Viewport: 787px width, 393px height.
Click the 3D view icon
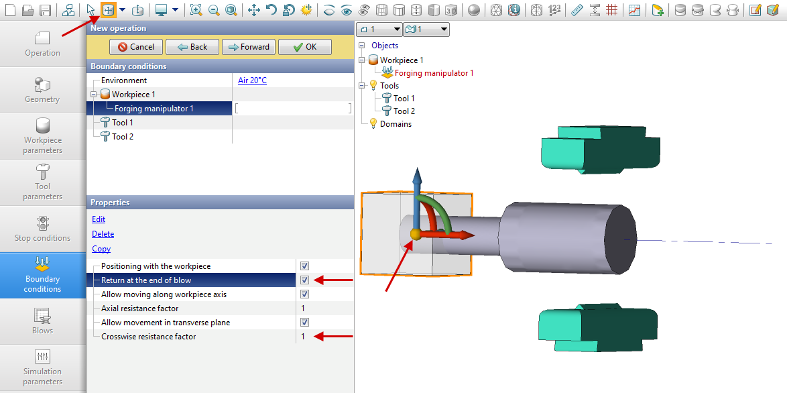[452, 10]
